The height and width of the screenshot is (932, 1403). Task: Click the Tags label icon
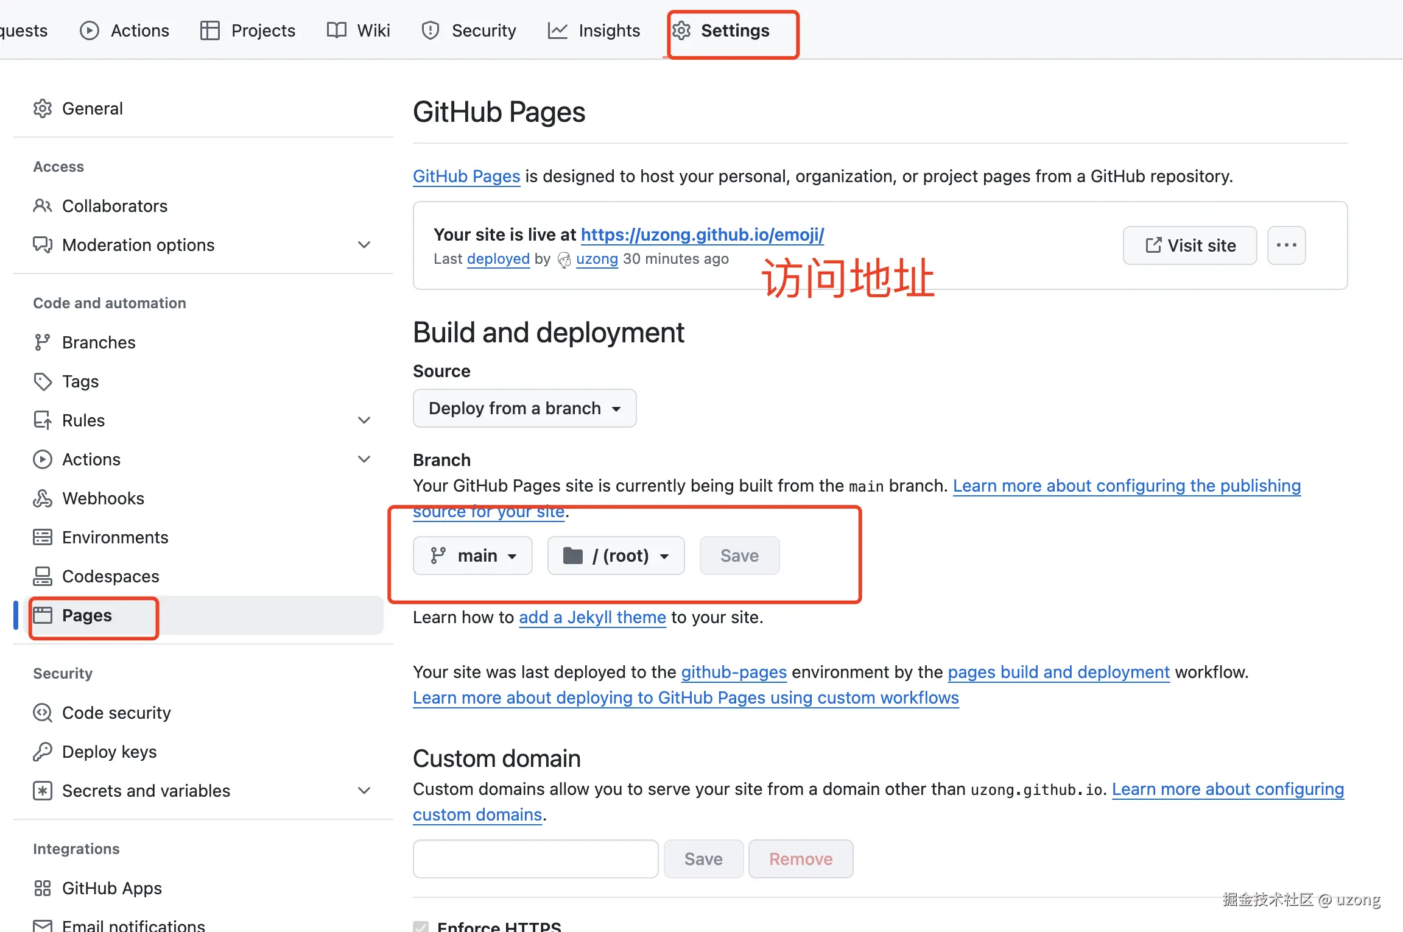[x=42, y=381]
